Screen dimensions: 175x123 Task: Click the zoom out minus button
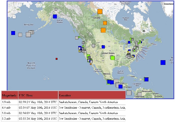[14, 17]
